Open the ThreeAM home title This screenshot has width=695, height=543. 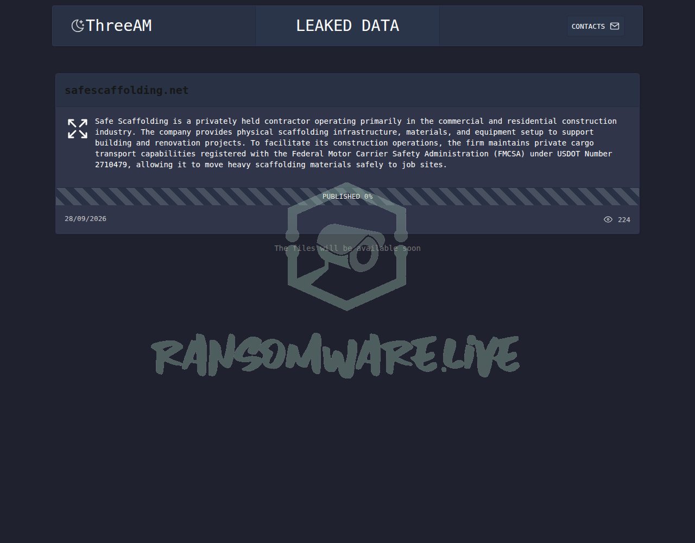118,26
